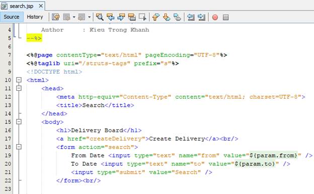Viewport: 314px width, 194px height.
Task: Click 'From Date' text on line 19
Action: coord(88,156)
